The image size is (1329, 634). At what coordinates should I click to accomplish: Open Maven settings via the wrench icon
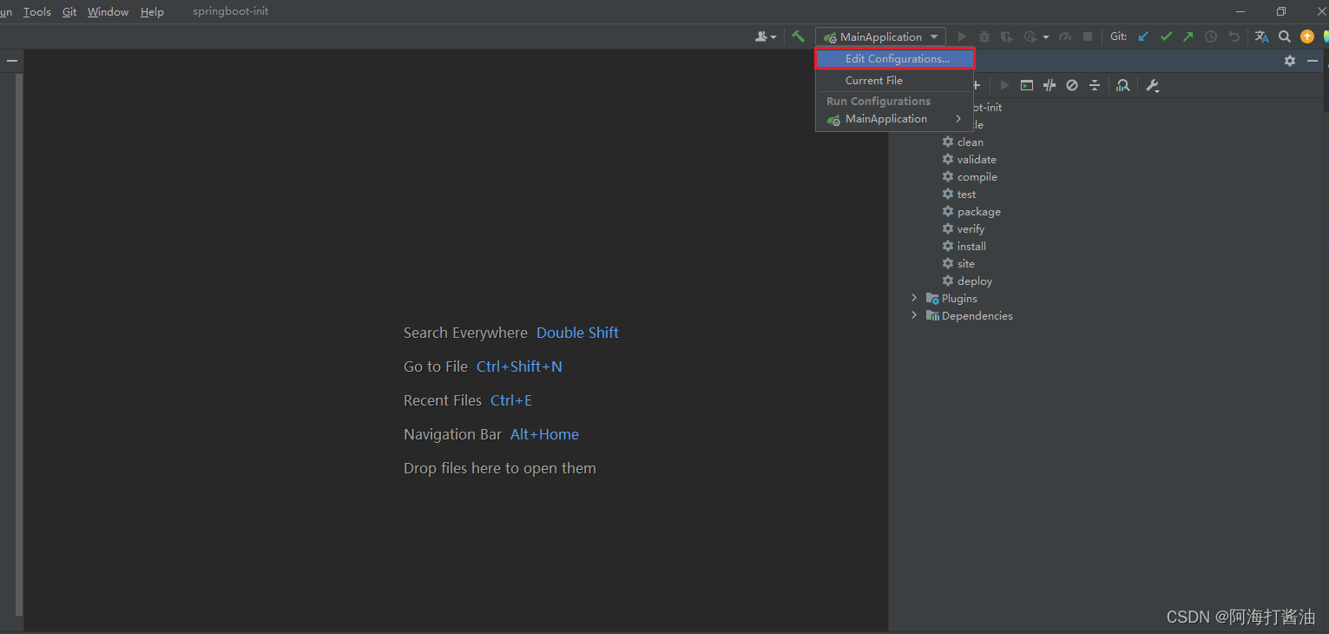1152,84
